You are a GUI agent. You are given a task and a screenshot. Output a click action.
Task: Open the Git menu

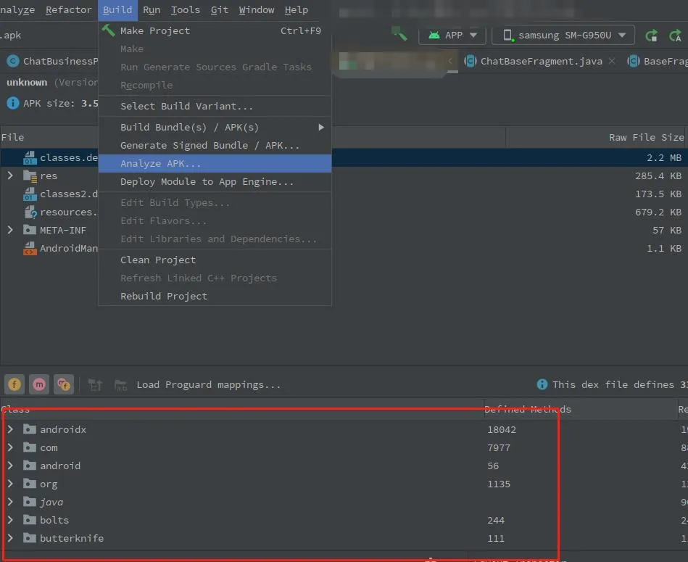point(220,9)
